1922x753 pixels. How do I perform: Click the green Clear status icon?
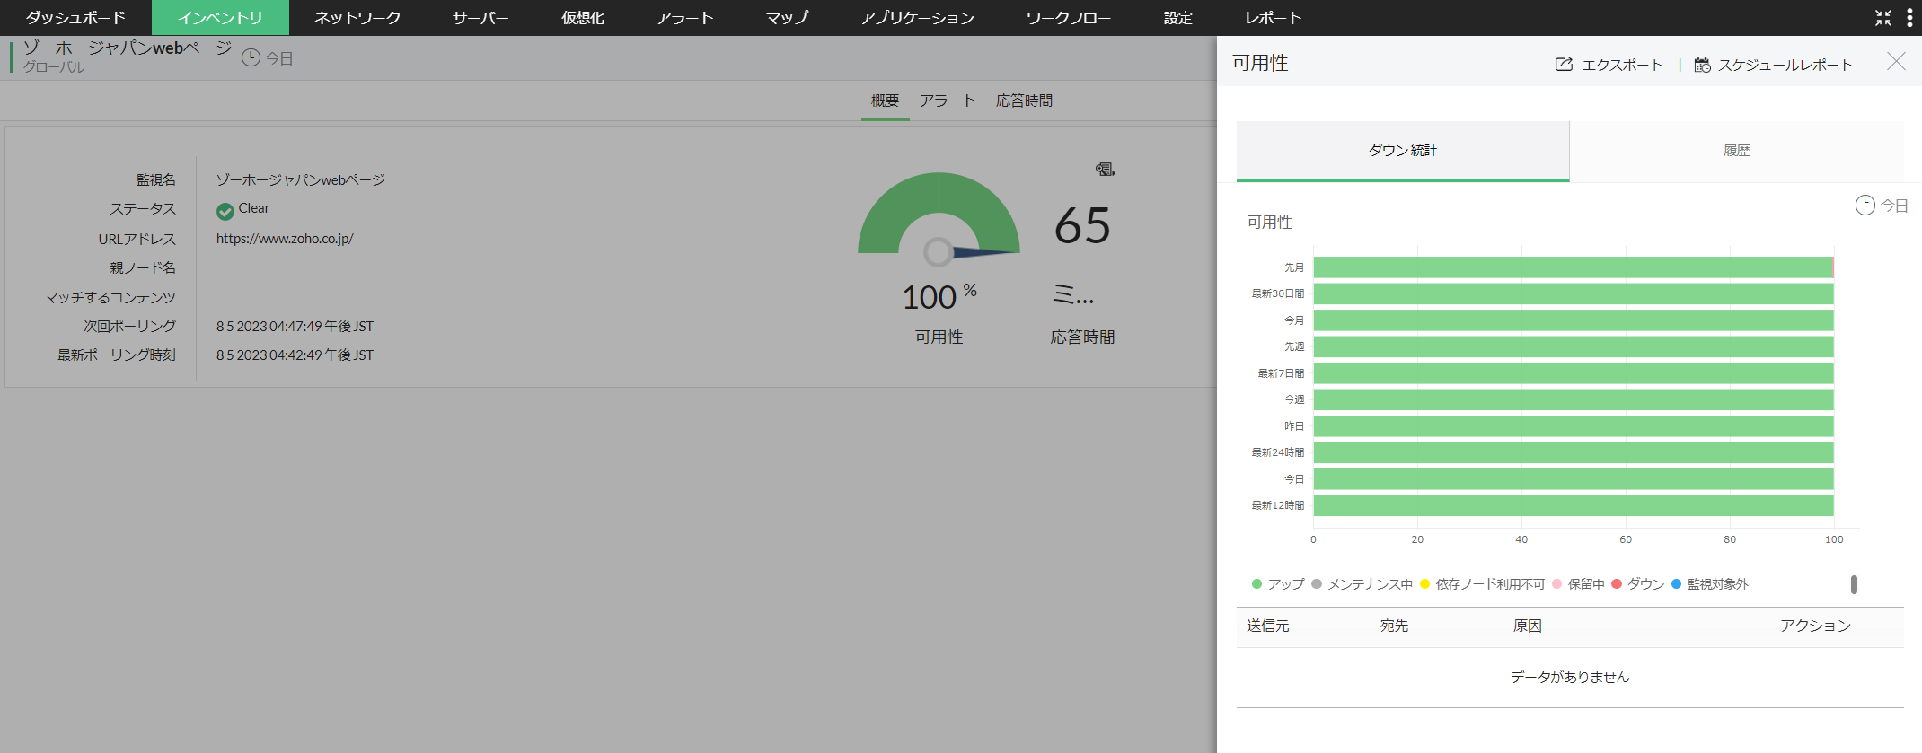(x=225, y=211)
